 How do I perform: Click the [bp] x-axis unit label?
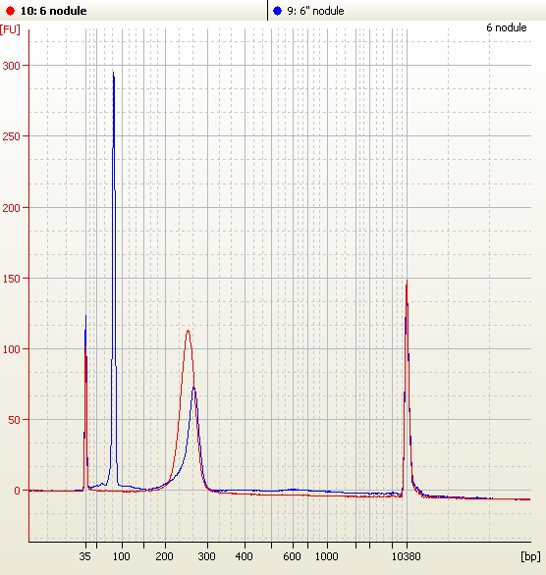[x=530, y=556]
